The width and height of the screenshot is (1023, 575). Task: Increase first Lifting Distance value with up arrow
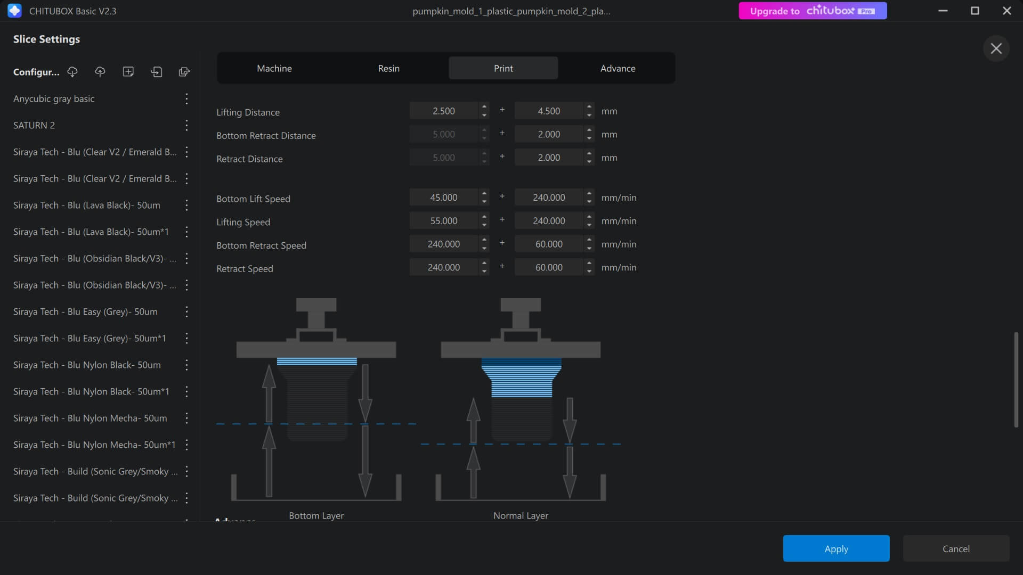pos(484,106)
